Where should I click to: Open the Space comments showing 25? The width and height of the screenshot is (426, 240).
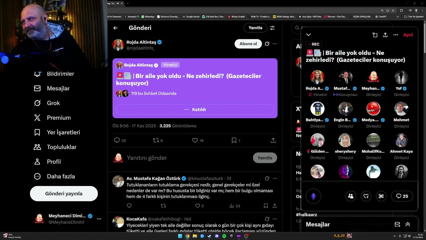click(402, 196)
